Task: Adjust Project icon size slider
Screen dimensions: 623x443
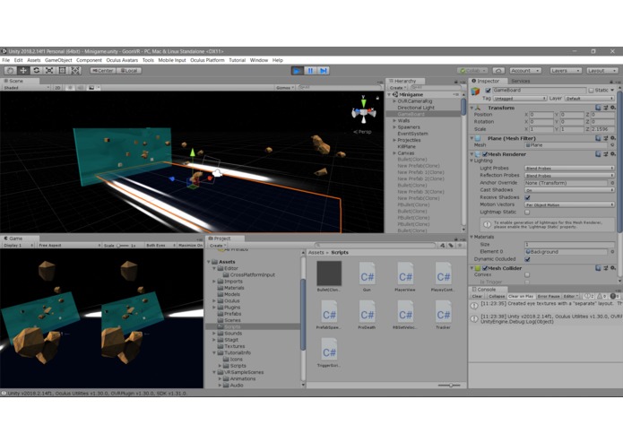Action: pos(449,385)
